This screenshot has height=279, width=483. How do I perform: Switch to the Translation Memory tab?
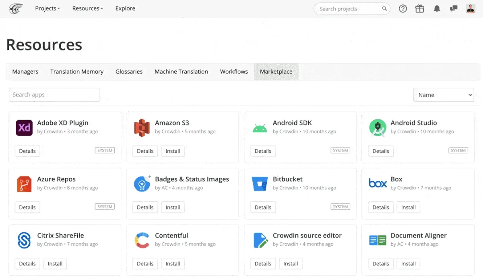(x=77, y=72)
